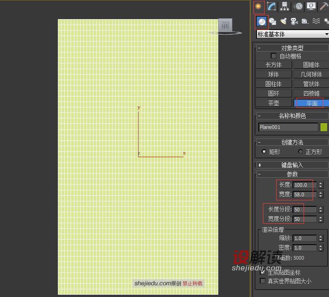This screenshot has height=297, width=329.
Task: Enable the 真实世界贴图大小 checkbox
Action: pos(262,281)
